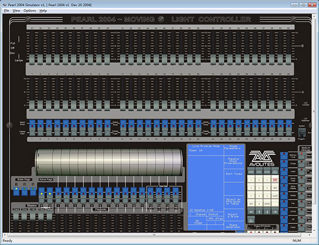This screenshot has height=245, width=319.
Task: Click the blue swop button of playback 1
Action: pos(58,192)
